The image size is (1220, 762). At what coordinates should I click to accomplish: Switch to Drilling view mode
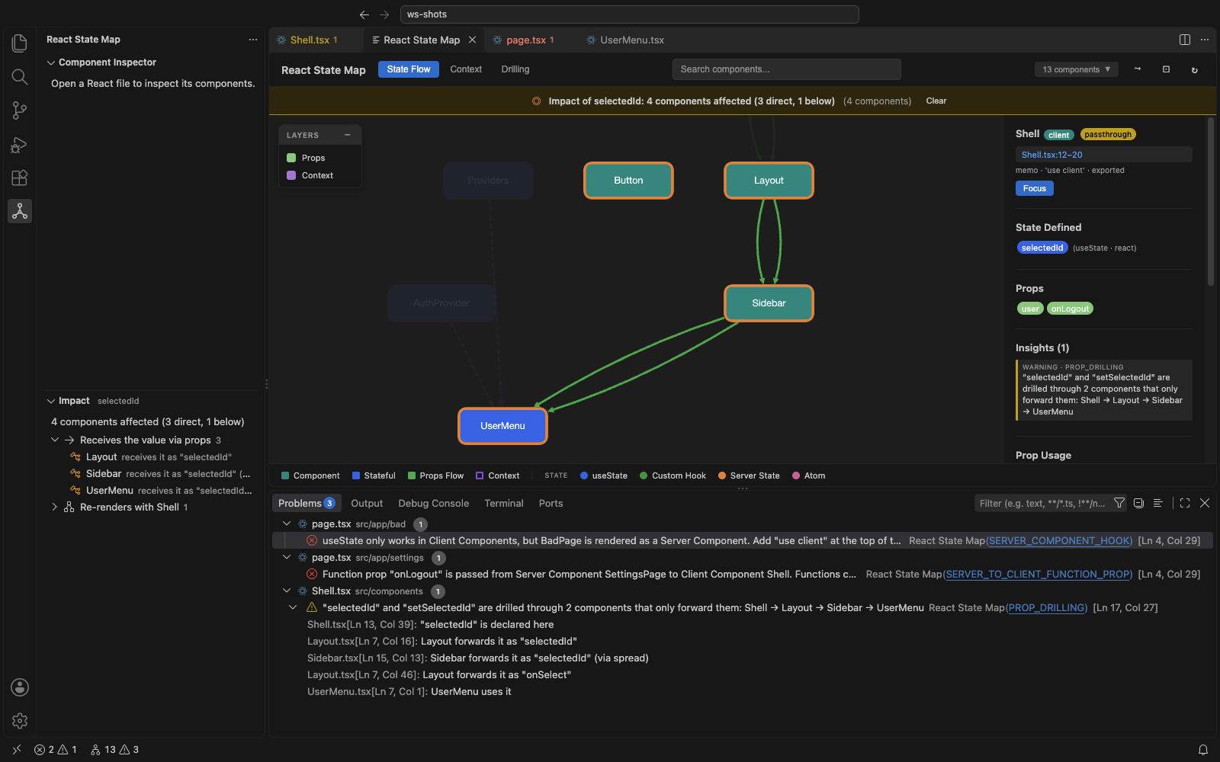515,69
